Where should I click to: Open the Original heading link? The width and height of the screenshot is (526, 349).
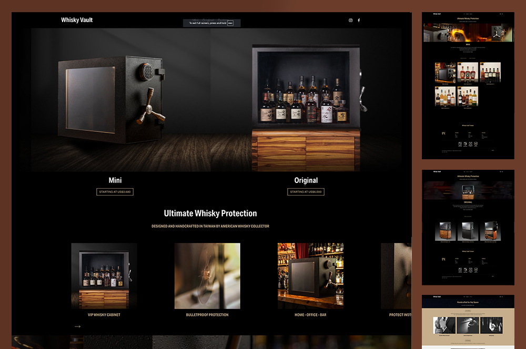pos(306,180)
